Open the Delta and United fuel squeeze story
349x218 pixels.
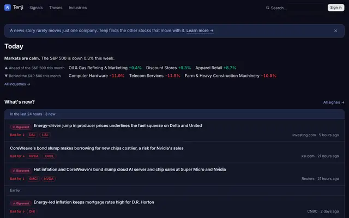pos(118,126)
